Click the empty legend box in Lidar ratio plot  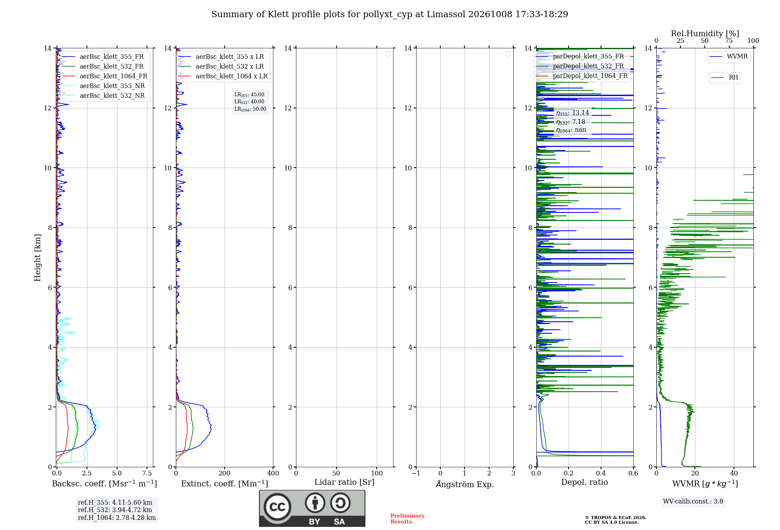pyautogui.click(x=388, y=54)
